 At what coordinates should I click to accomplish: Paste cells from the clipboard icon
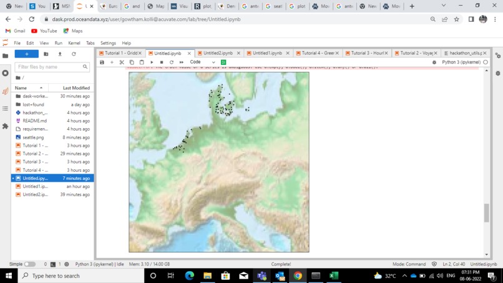142,62
